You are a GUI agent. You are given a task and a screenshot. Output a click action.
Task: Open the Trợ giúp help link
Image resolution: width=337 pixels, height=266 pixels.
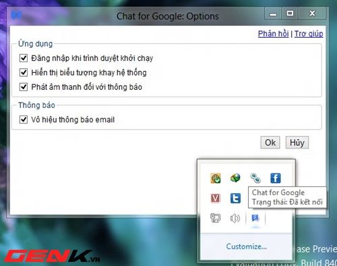click(309, 34)
